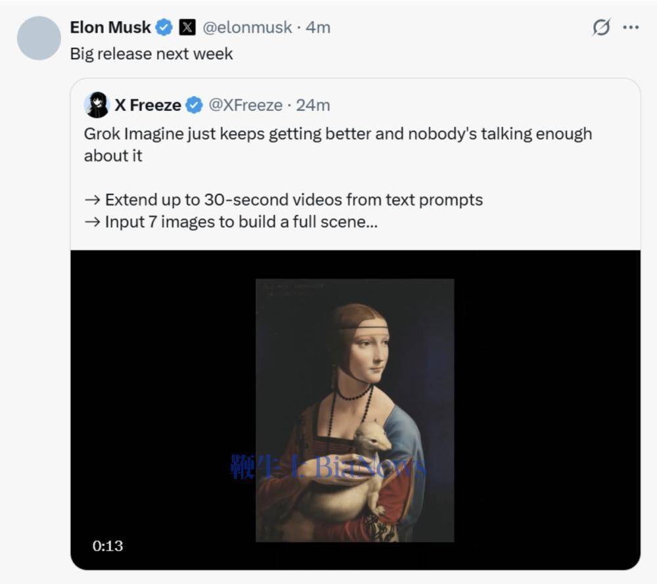The image size is (657, 584).
Task: Open the @XFreeze handle link
Action: coord(245,105)
